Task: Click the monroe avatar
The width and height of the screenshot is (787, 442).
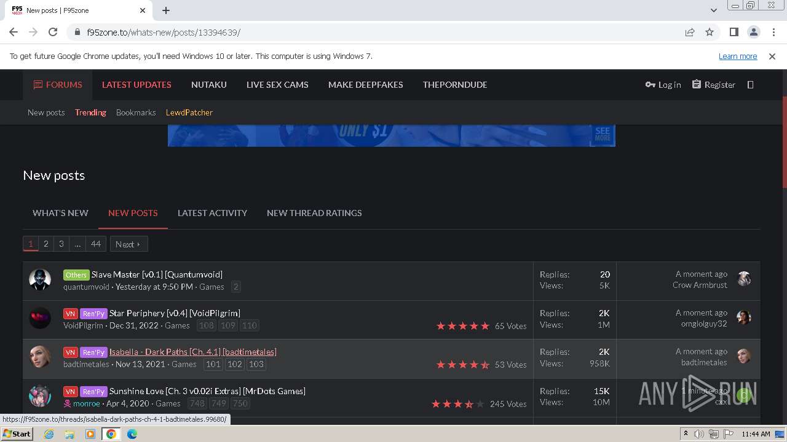Action: pos(40,396)
